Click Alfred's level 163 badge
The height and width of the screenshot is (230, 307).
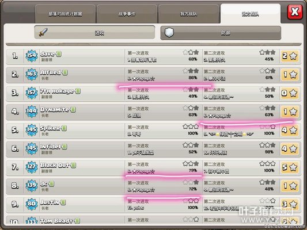pyautogui.click(x=32, y=74)
